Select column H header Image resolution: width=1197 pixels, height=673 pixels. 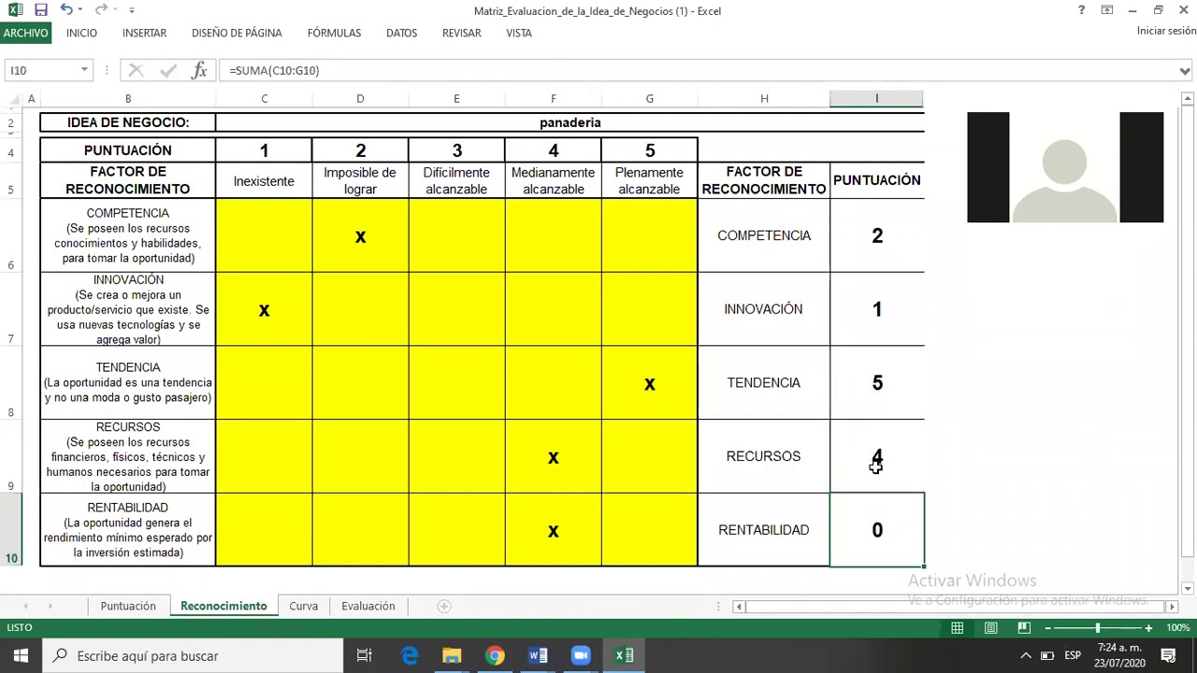[764, 98]
